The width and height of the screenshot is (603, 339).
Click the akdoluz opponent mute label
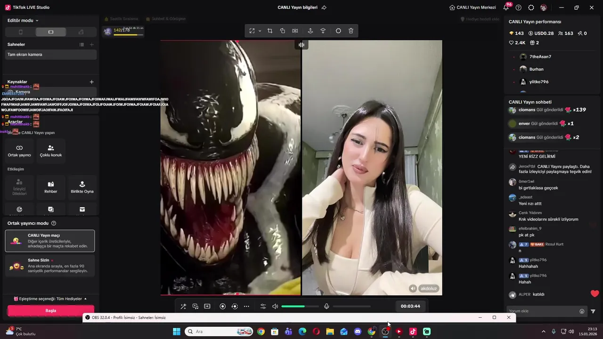click(x=424, y=288)
